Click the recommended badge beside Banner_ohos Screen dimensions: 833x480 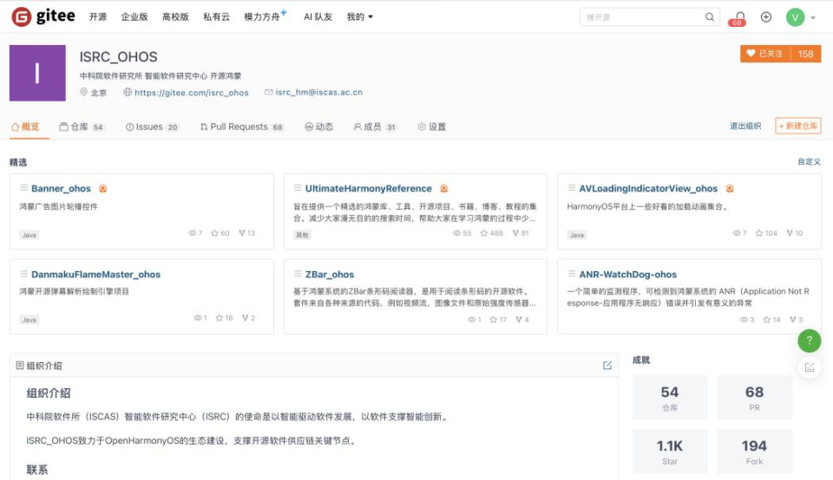pos(102,188)
